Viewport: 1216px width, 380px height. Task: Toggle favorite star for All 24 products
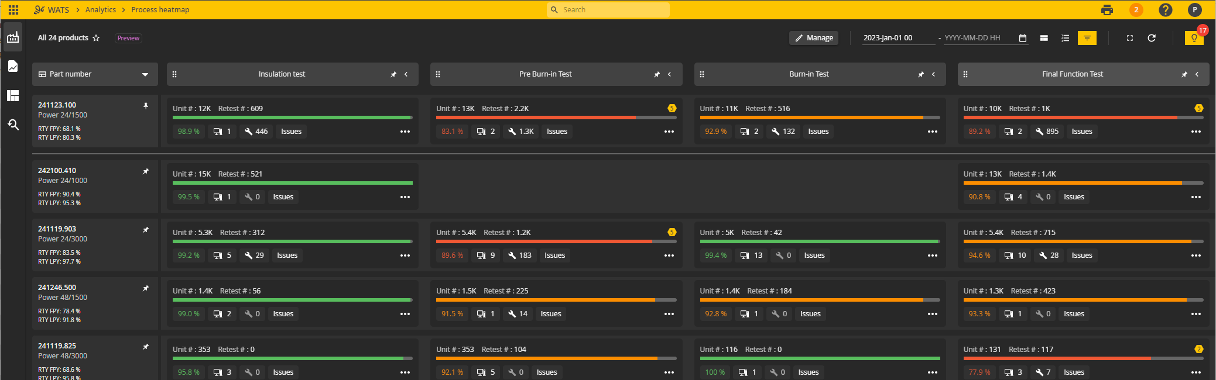click(x=96, y=38)
